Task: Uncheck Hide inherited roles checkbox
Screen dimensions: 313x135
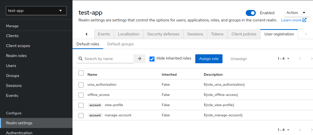Action: coord(152,59)
